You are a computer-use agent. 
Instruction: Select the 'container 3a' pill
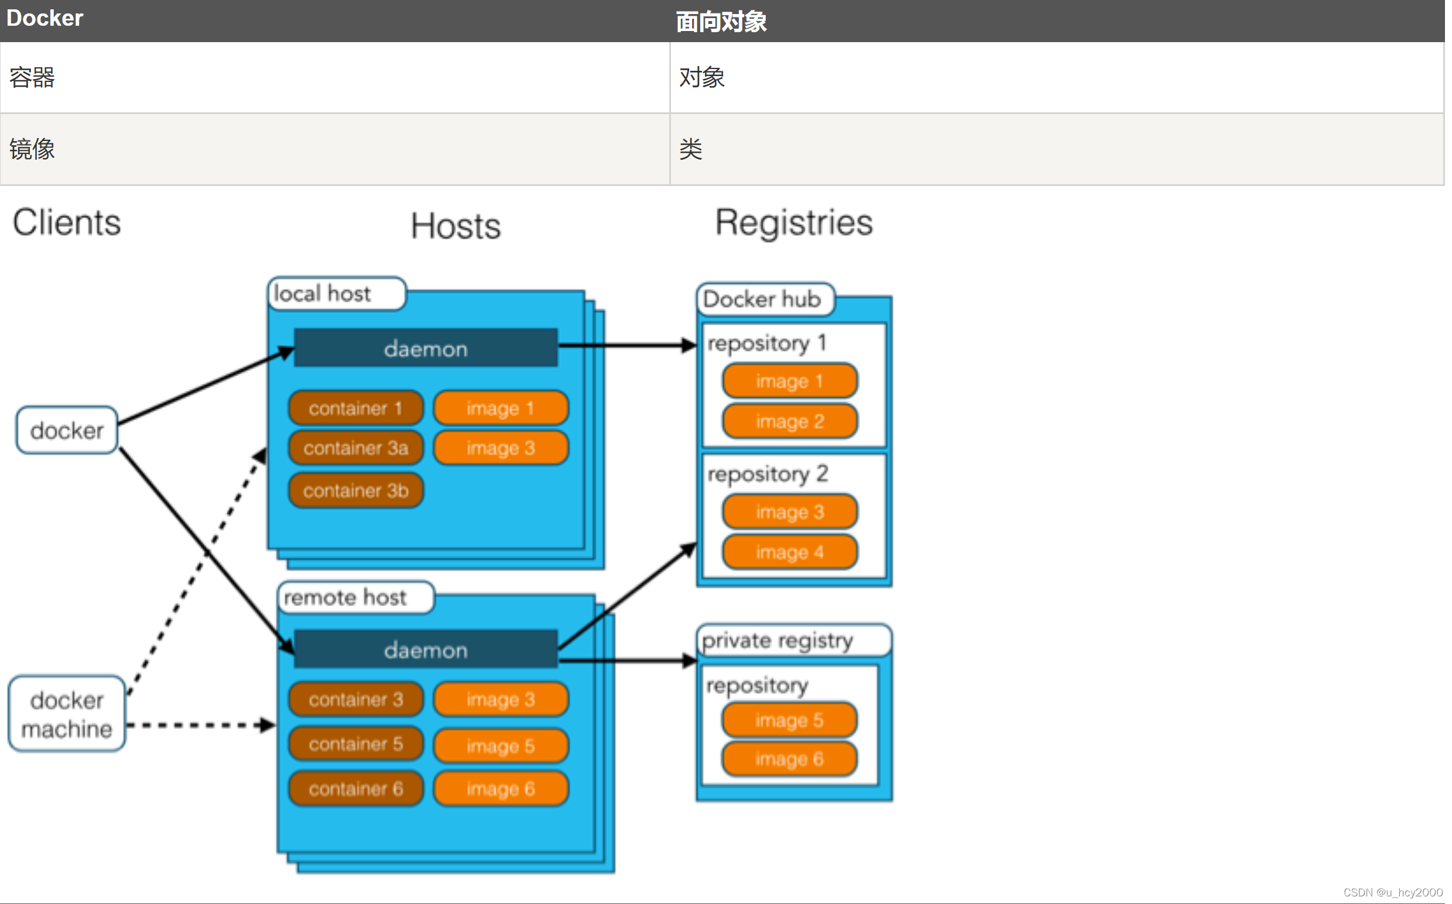356,448
